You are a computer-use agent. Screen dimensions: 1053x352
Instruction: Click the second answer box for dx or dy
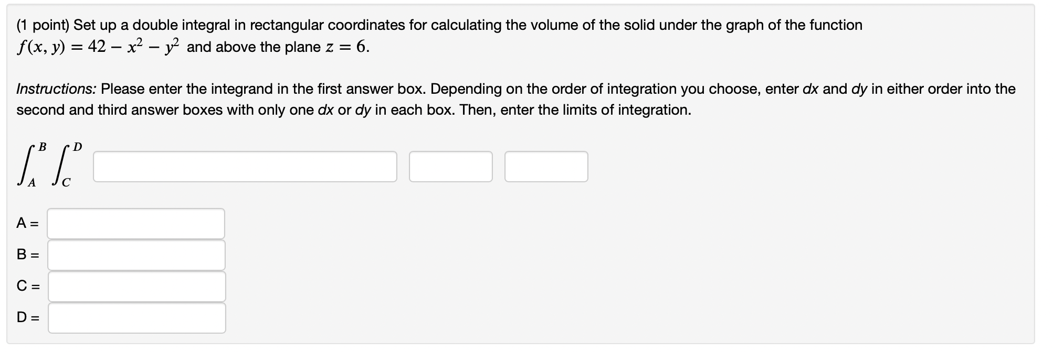coord(449,167)
